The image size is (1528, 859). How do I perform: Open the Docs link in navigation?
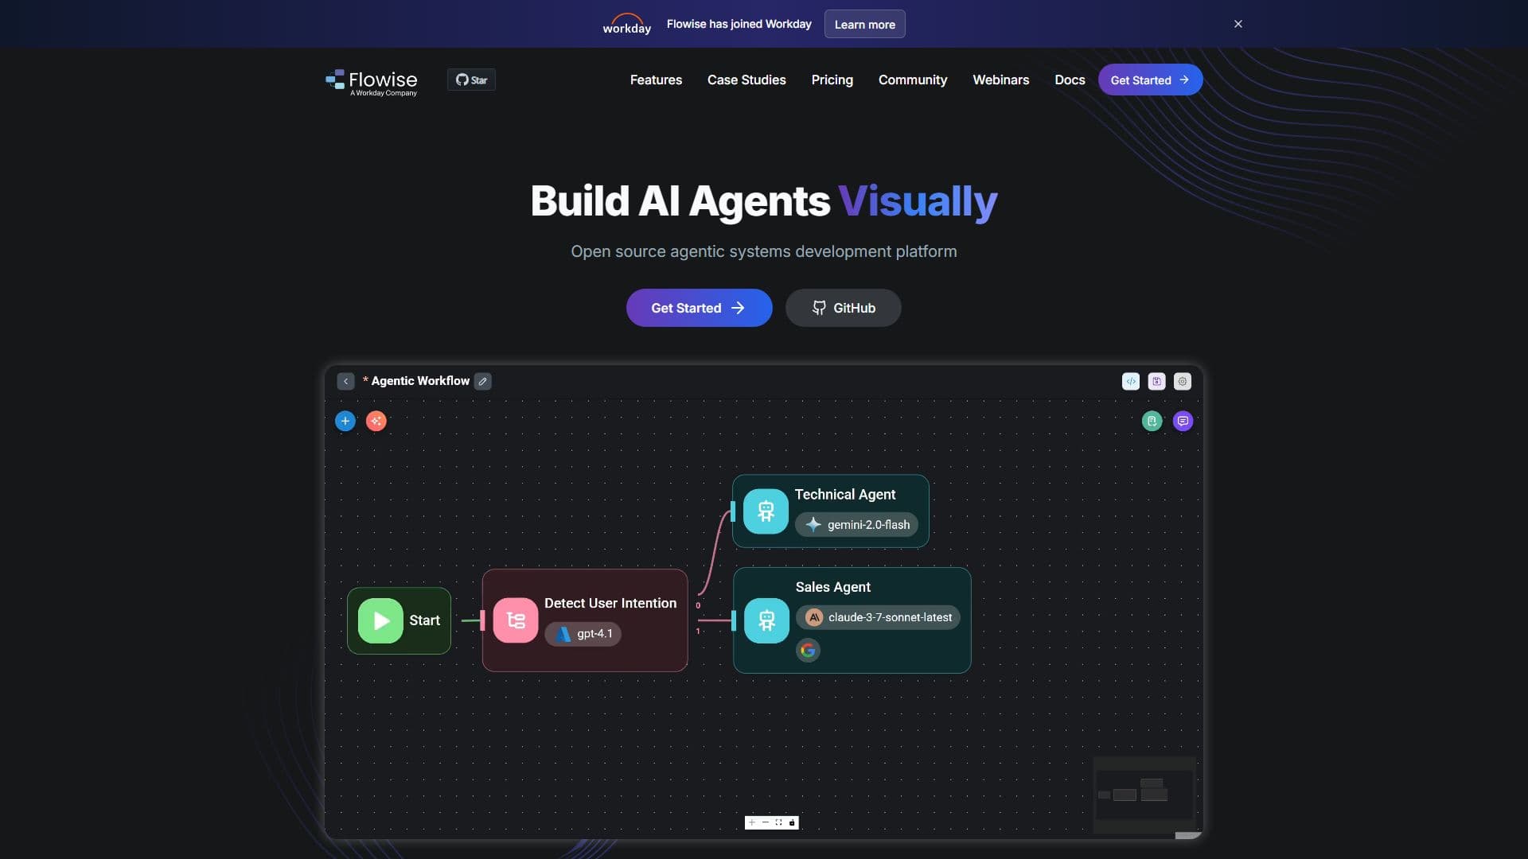pos(1070,80)
